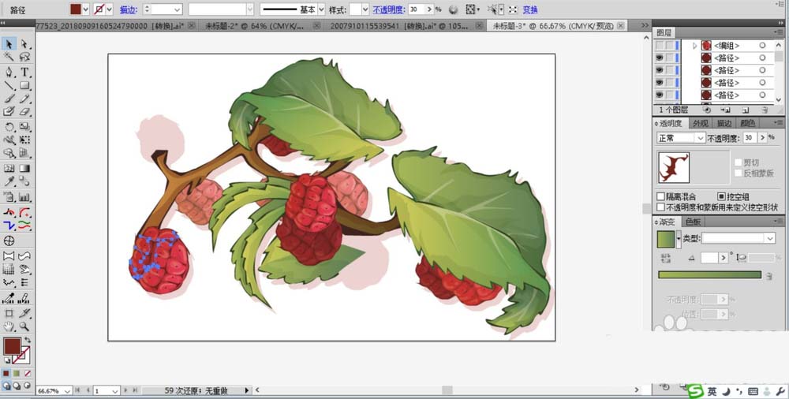The width and height of the screenshot is (789, 399).
Task: Enable 不透明度和蒙版用来定义挖空形状 checkbox
Action: click(x=660, y=207)
